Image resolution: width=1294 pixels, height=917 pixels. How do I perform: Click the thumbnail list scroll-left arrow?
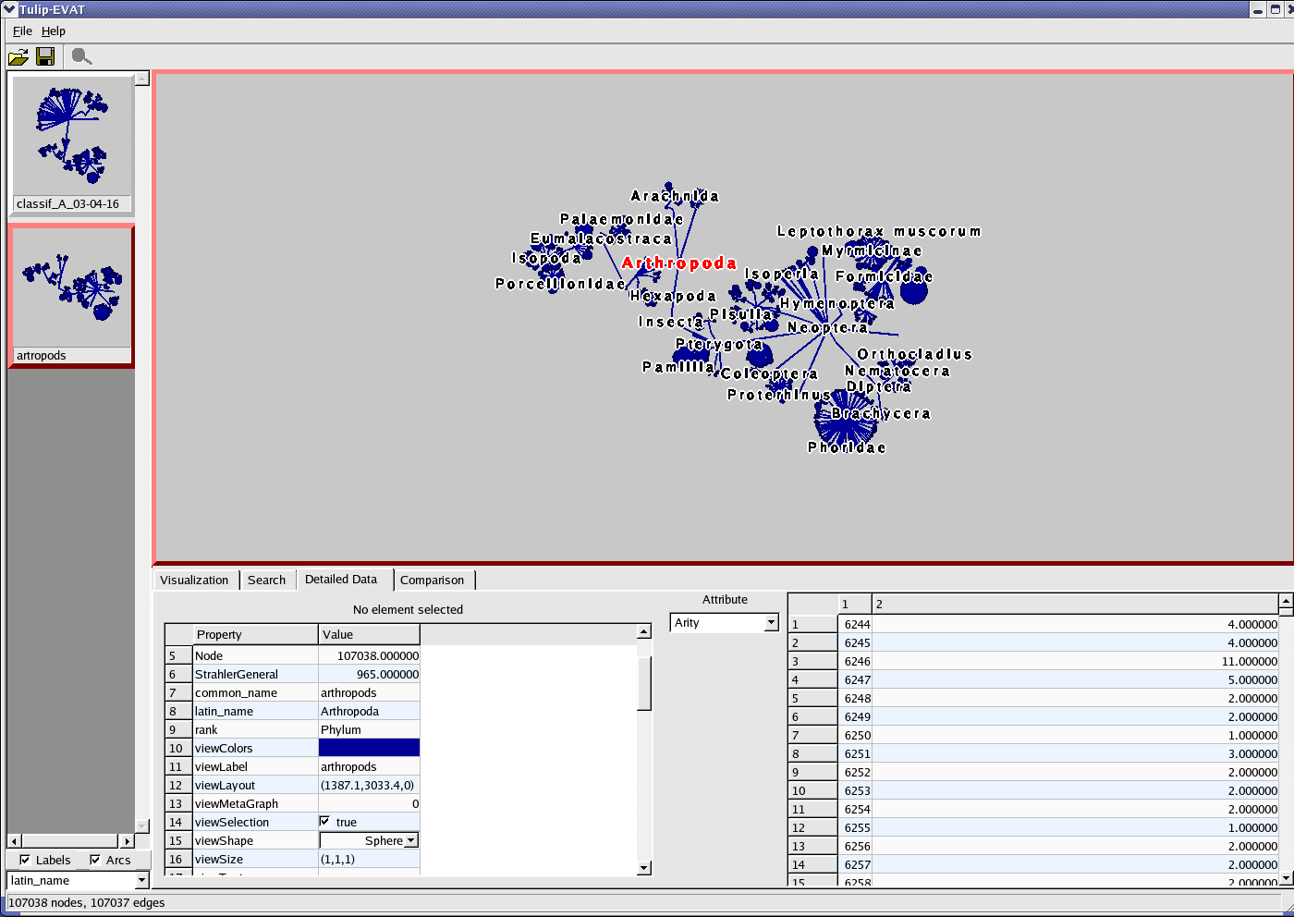point(14,841)
